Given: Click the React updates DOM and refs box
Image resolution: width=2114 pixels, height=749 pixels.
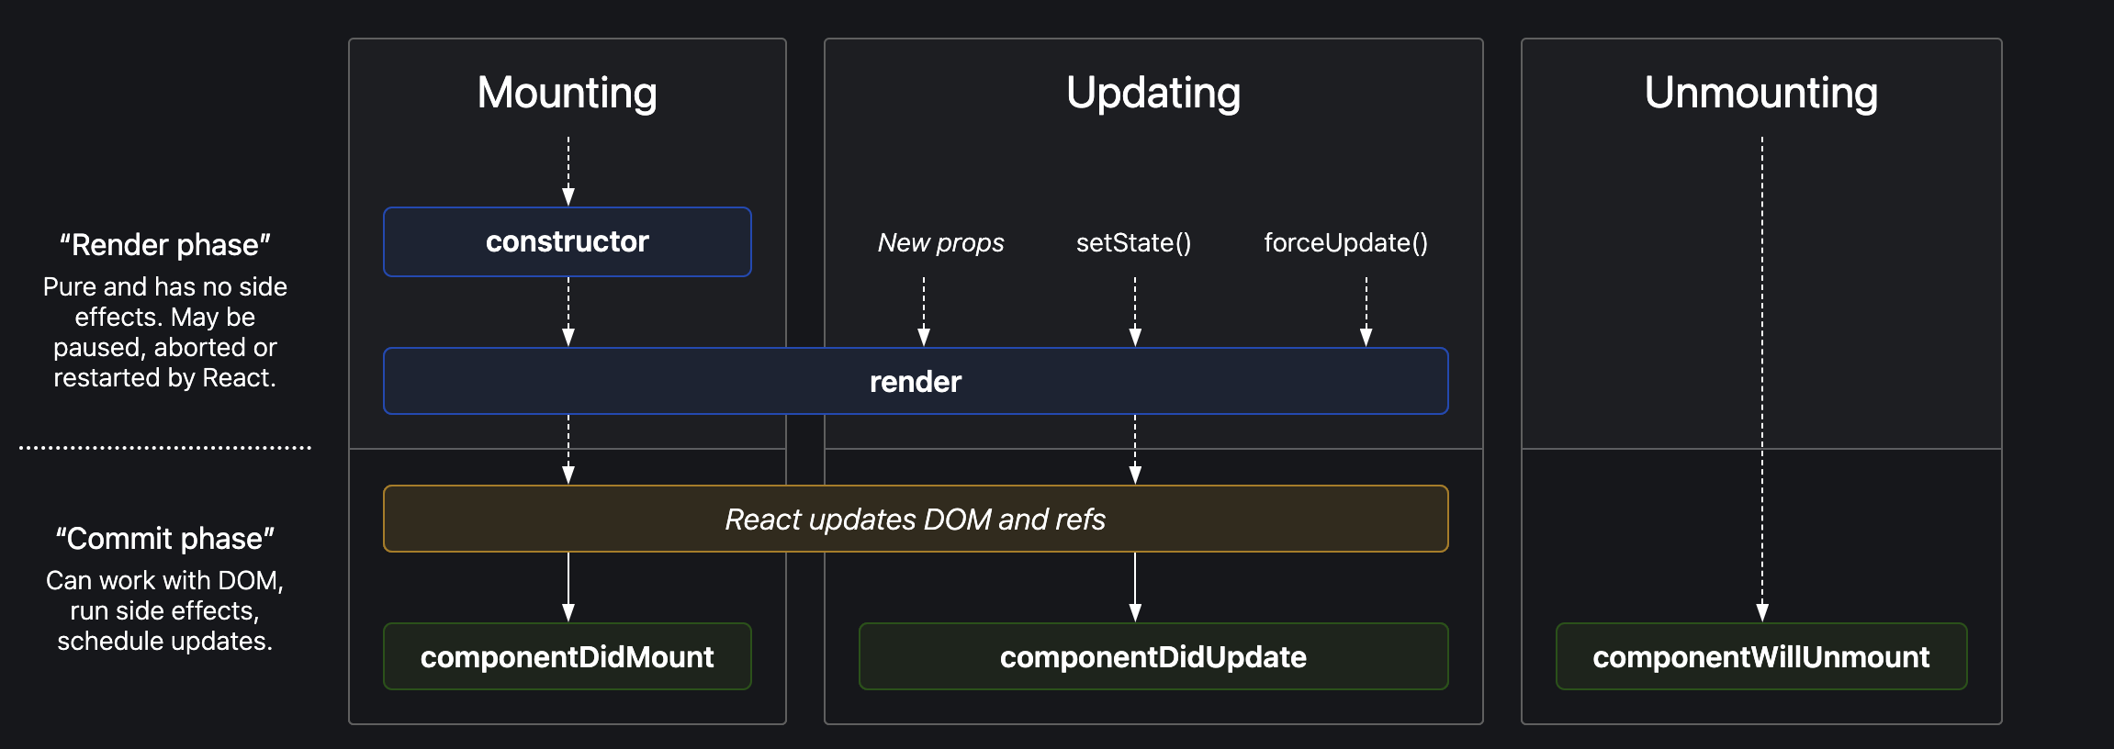Looking at the screenshot, I should [x=916, y=519].
